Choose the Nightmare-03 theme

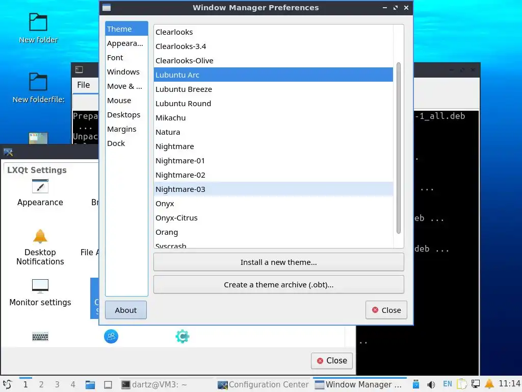(x=273, y=189)
